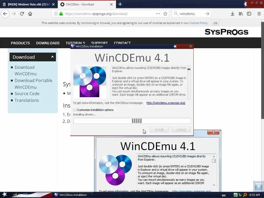Click the 'Installing drivers...' status text
This screenshot has width=264, height=198.
85,114
